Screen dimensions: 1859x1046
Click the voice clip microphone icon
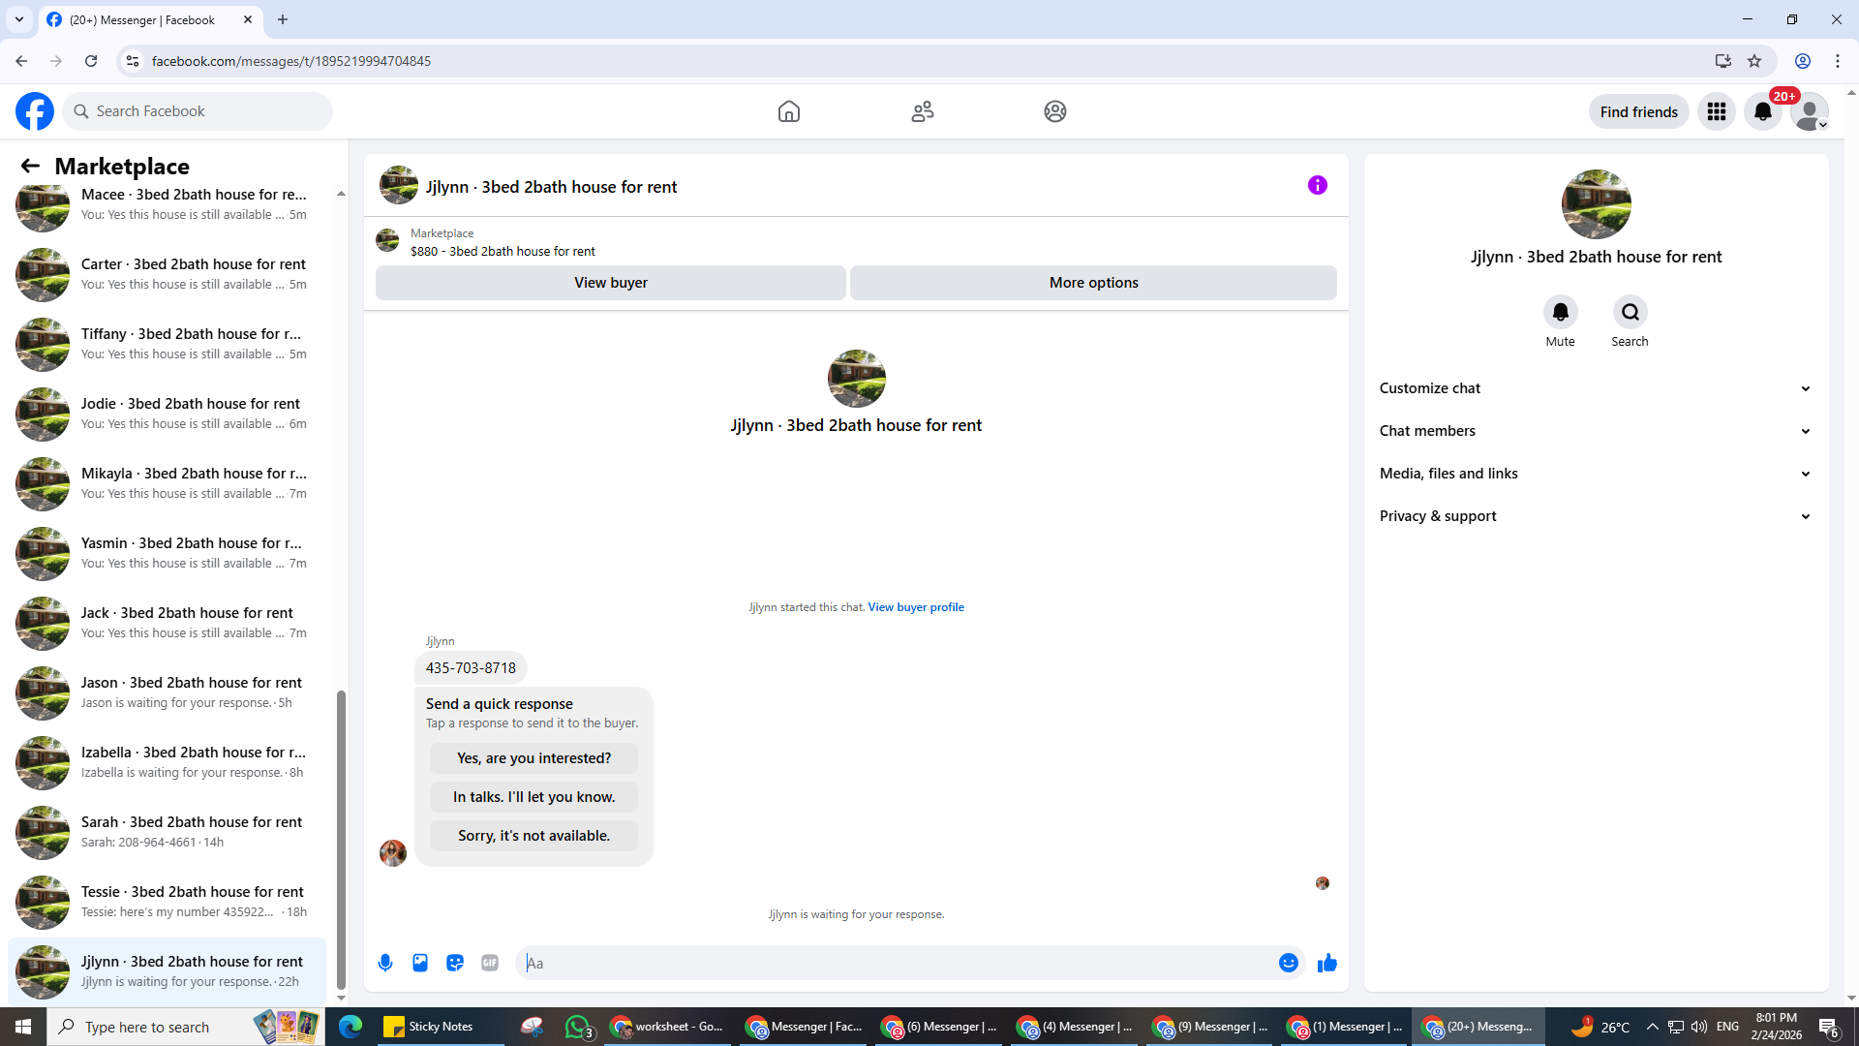coord(385,963)
